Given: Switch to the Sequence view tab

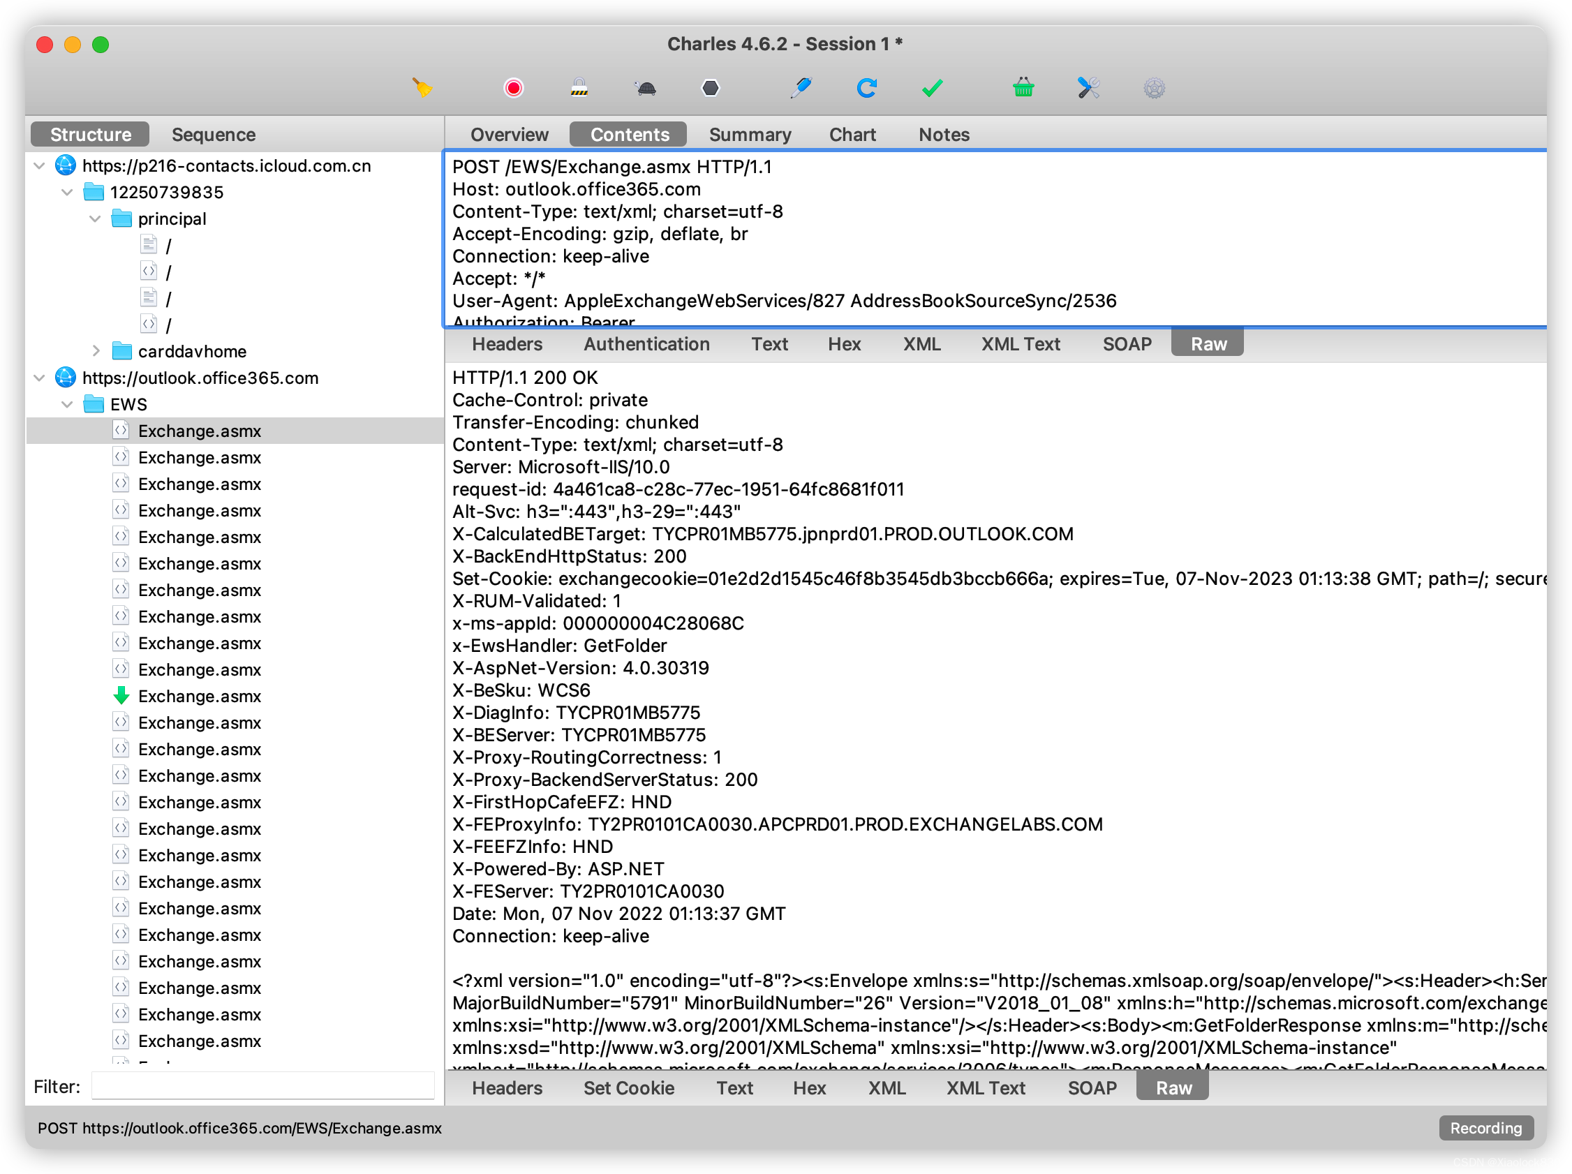Looking at the screenshot, I should click(x=214, y=135).
